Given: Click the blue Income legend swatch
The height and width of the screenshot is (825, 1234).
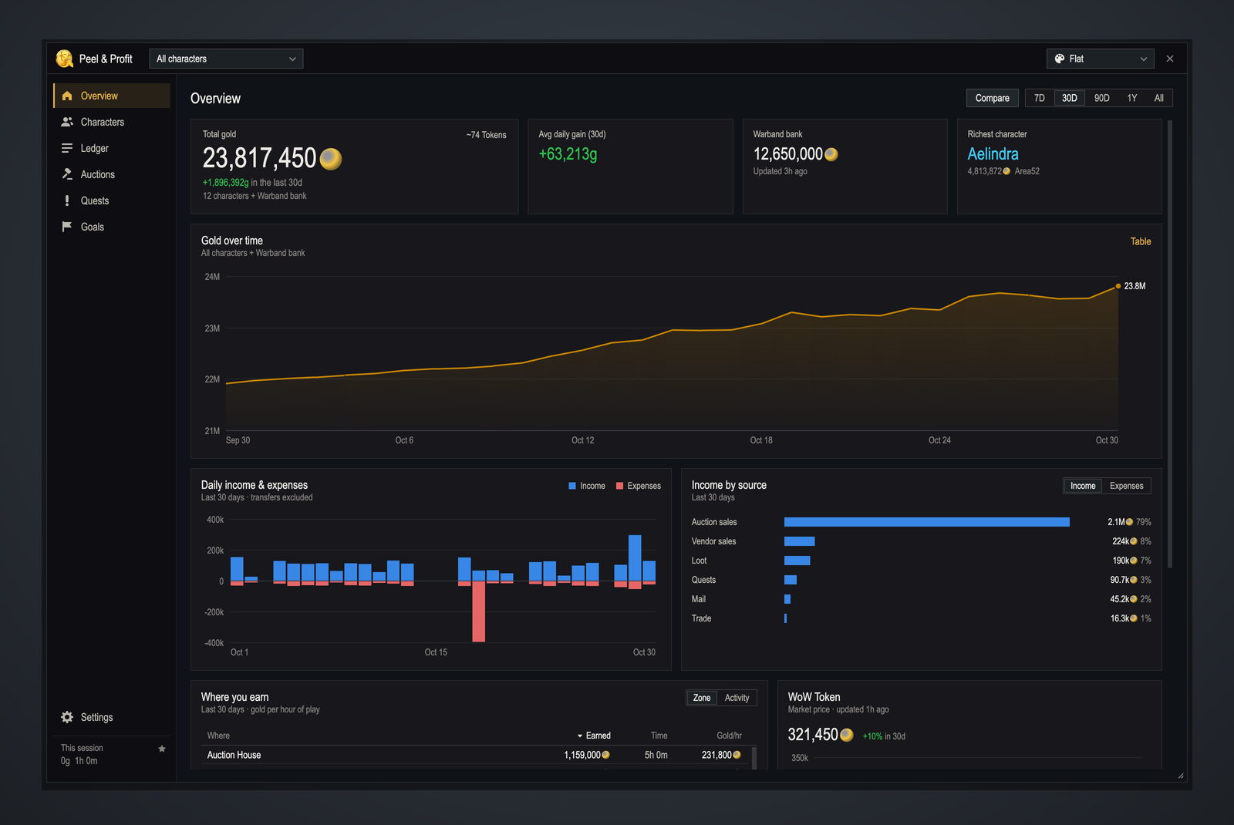Looking at the screenshot, I should coord(572,486).
